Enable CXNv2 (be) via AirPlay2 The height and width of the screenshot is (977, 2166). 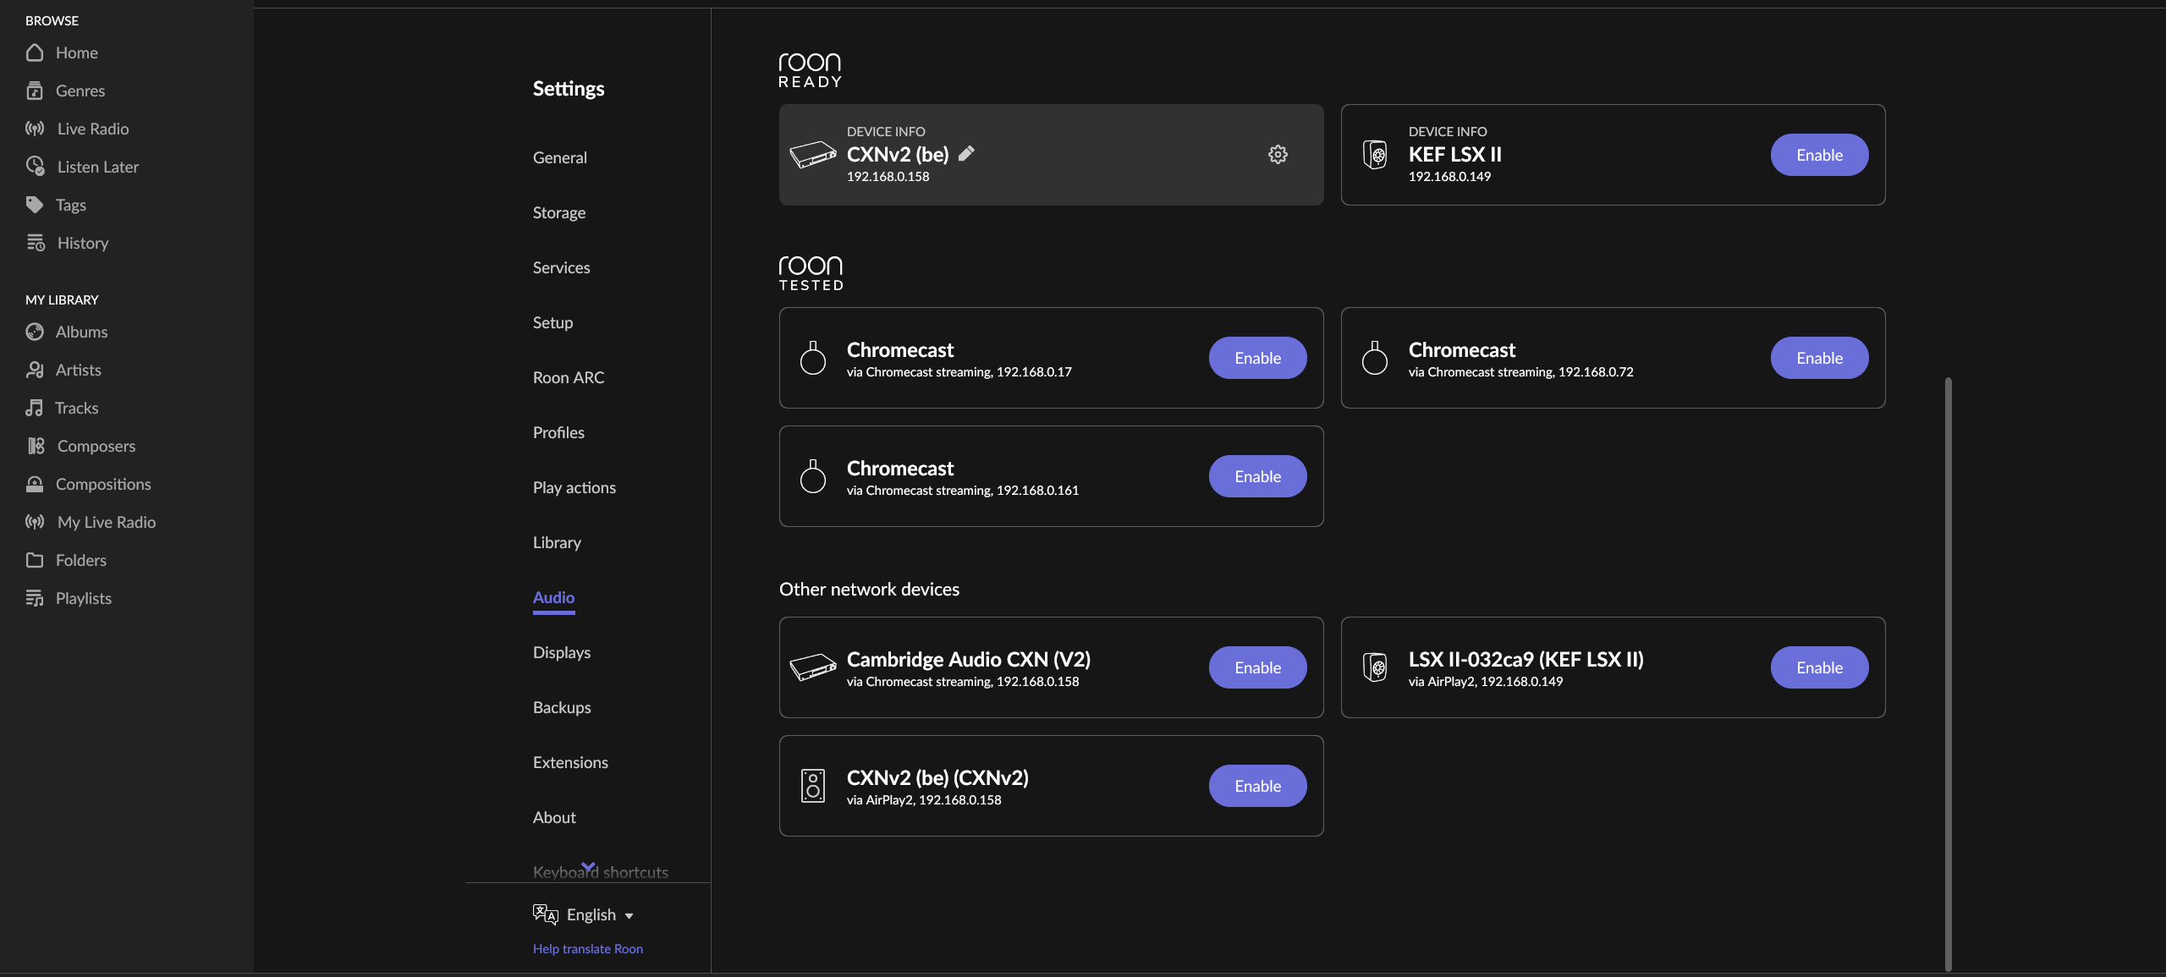pyautogui.click(x=1257, y=786)
